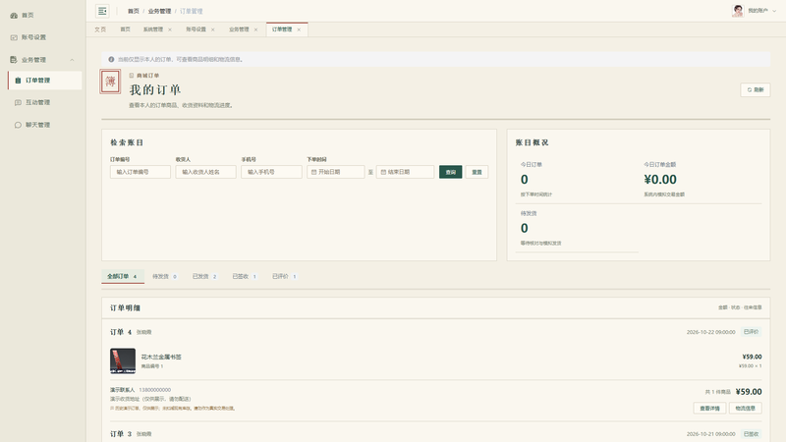Focus the 手机号 input field
Viewport: 786px width, 442px height.
point(271,172)
